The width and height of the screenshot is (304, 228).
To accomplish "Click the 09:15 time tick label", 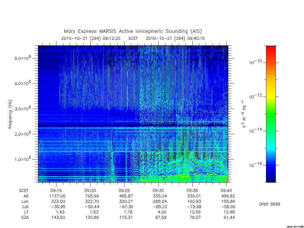I will [x=56, y=191].
